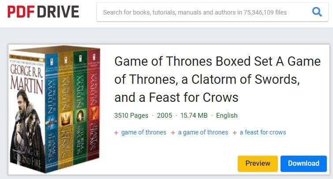Click plus icon before first "game of thrones" tag
Viewport: 333px width, 179px height.
(x=116, y=133)
